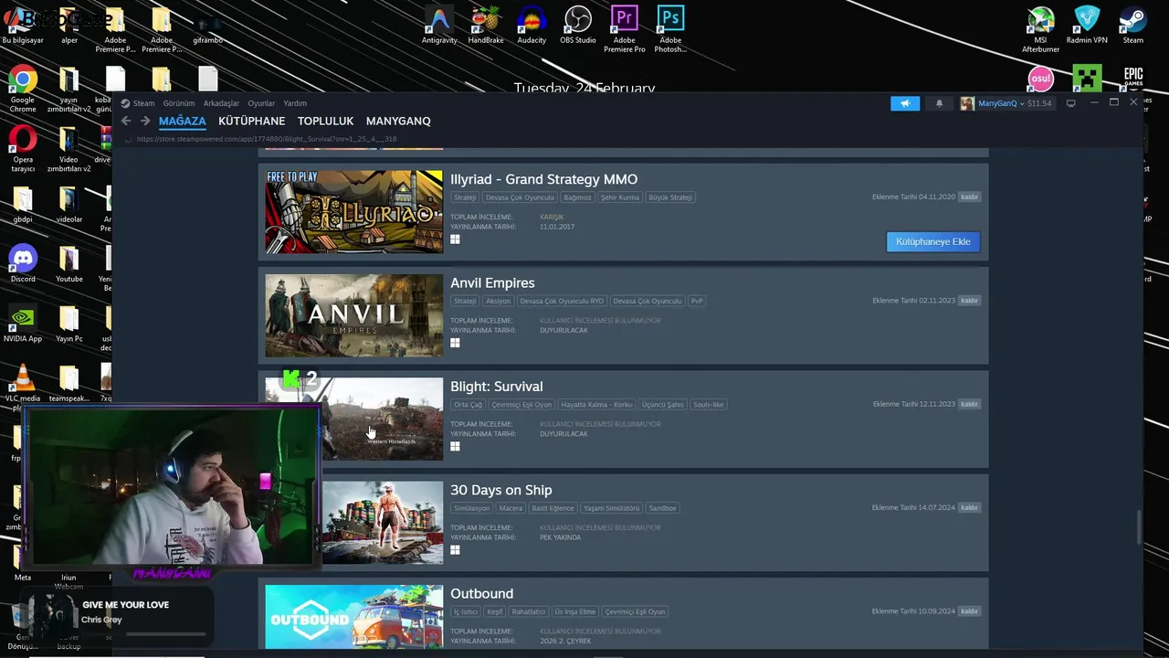Remove Illyriad with its kaldır button

point(969,196)
